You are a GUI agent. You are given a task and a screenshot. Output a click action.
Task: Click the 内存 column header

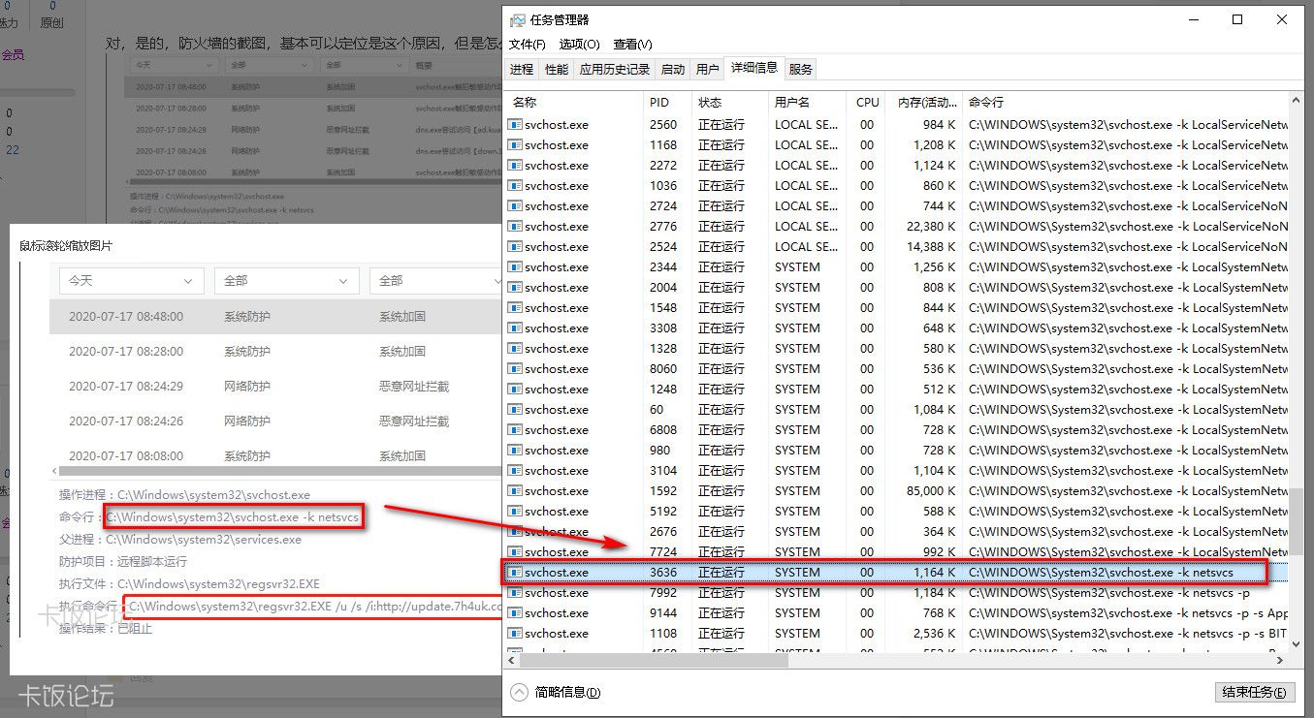point(922,102)
